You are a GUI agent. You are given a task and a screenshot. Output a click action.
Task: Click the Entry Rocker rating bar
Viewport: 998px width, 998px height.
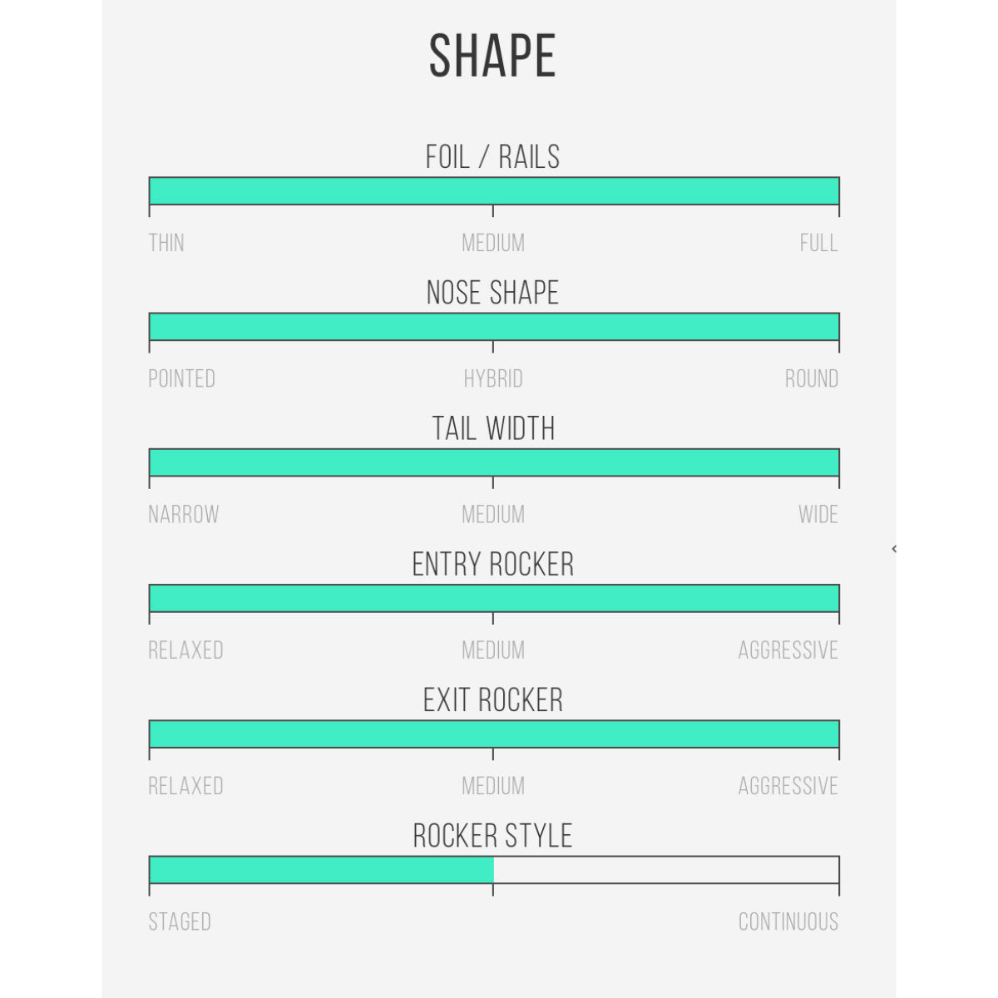click(493, 598)
